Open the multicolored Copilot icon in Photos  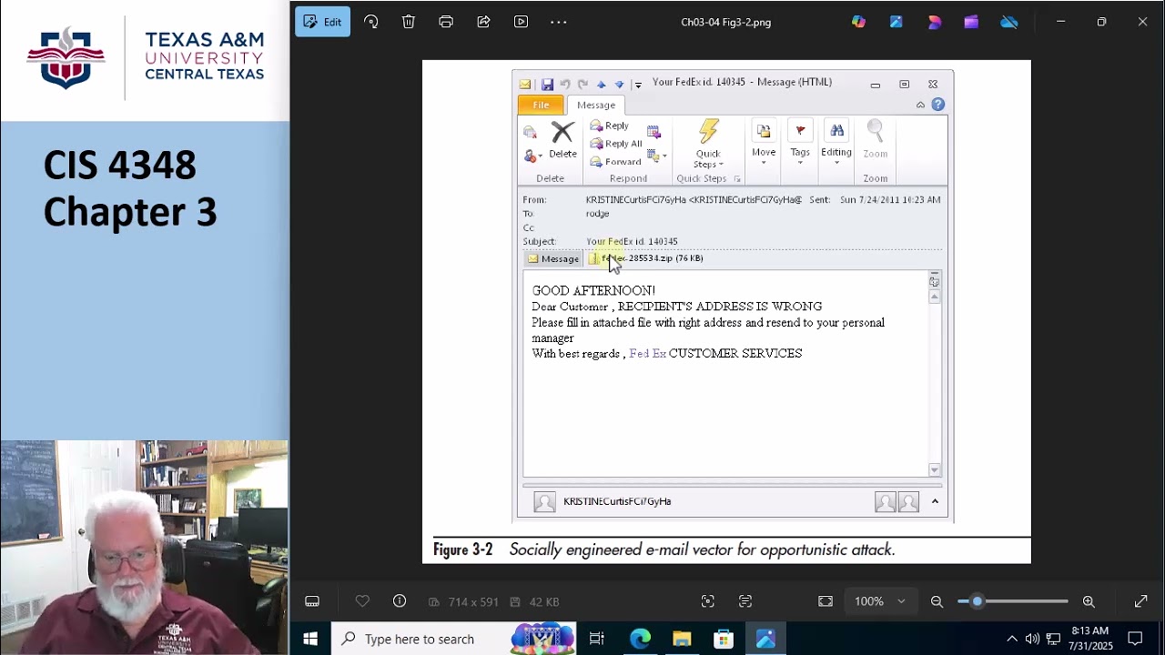click(859, 22)
